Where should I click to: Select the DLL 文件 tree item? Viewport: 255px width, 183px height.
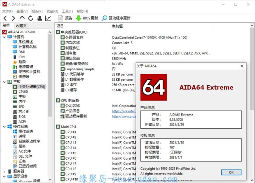click(22, 156)
